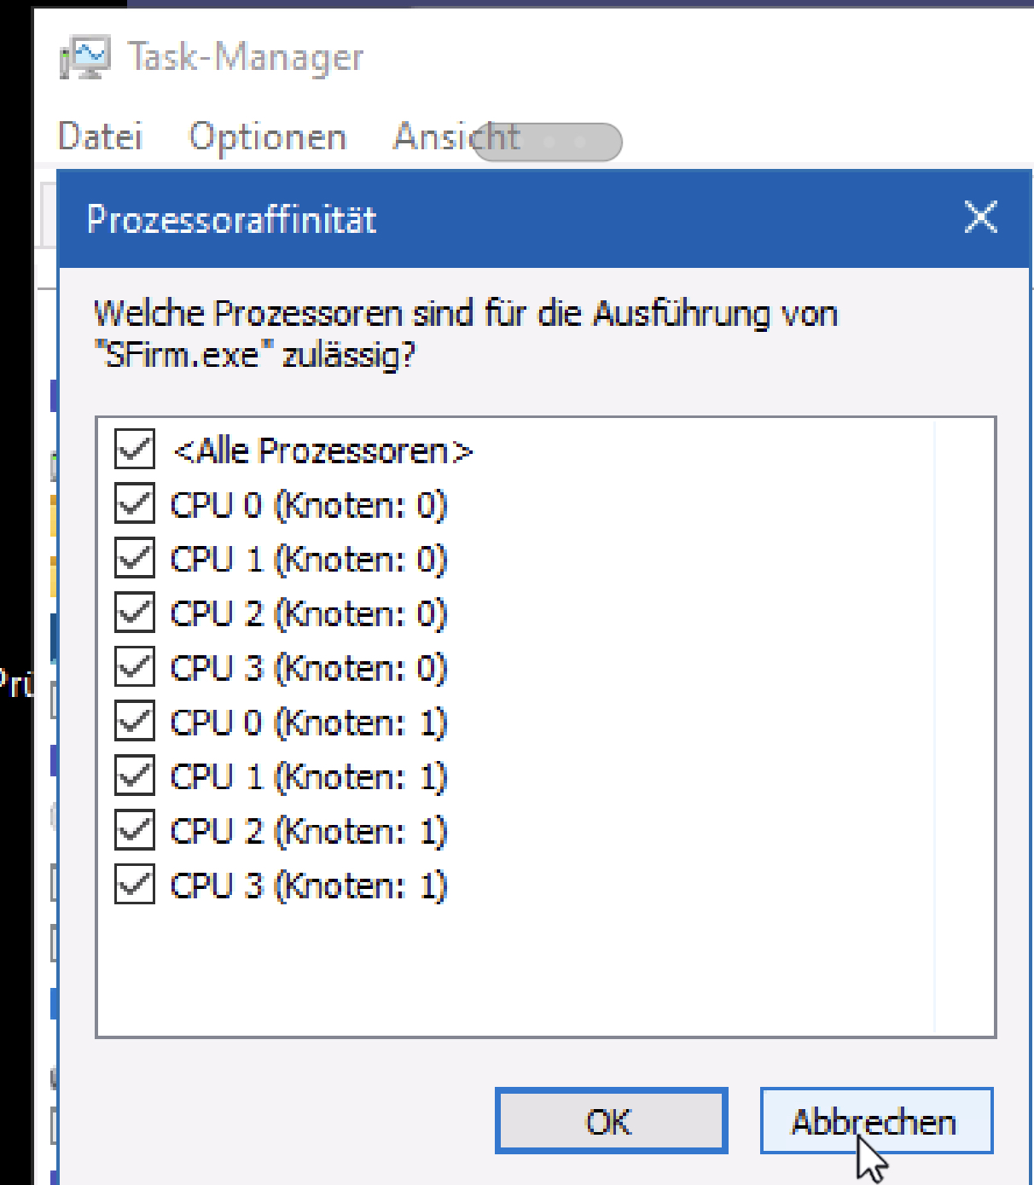Disable CPU 3 (Knoten: 0)
Image resolution: width=1034 pixels, height=1185 pixels.
pos(135,667)
